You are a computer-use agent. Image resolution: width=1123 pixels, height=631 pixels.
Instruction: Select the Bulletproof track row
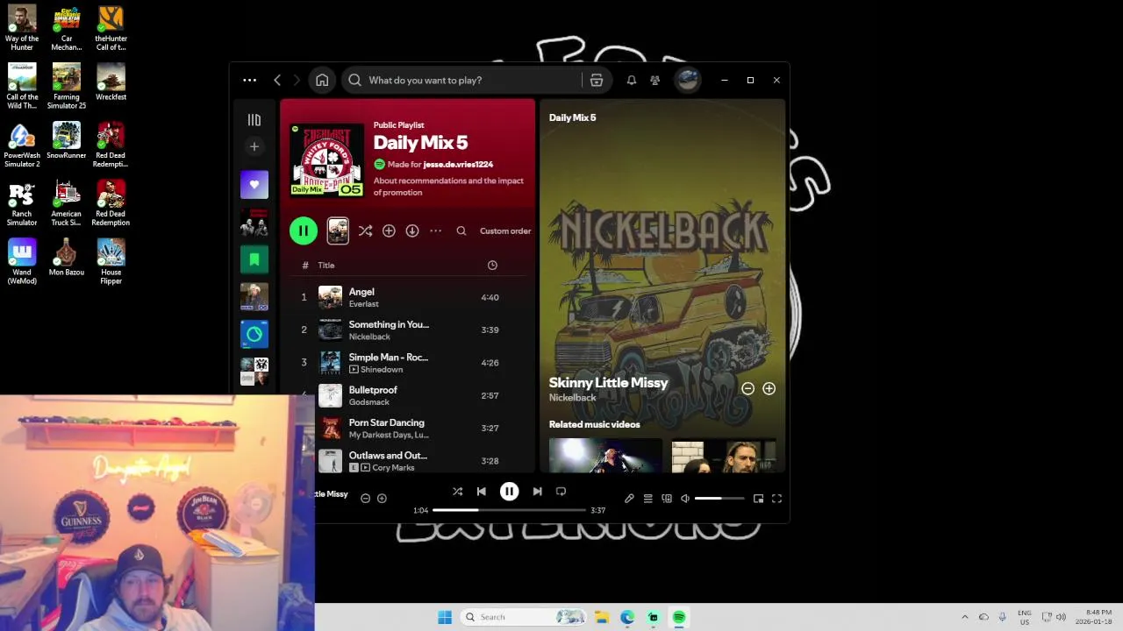408,395
